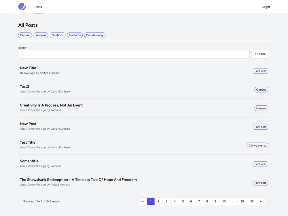
Task: Open the post titled New Title
Action: click(x=28, y=68)
